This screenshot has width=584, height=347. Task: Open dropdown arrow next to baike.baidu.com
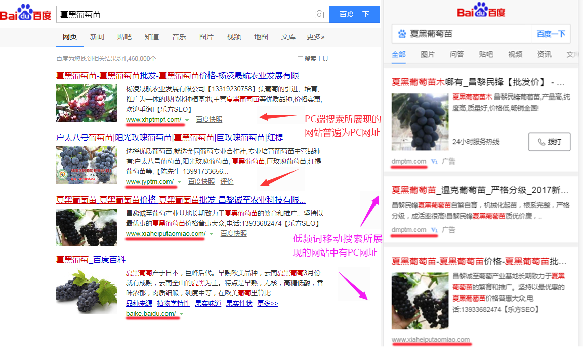point(181,314)
